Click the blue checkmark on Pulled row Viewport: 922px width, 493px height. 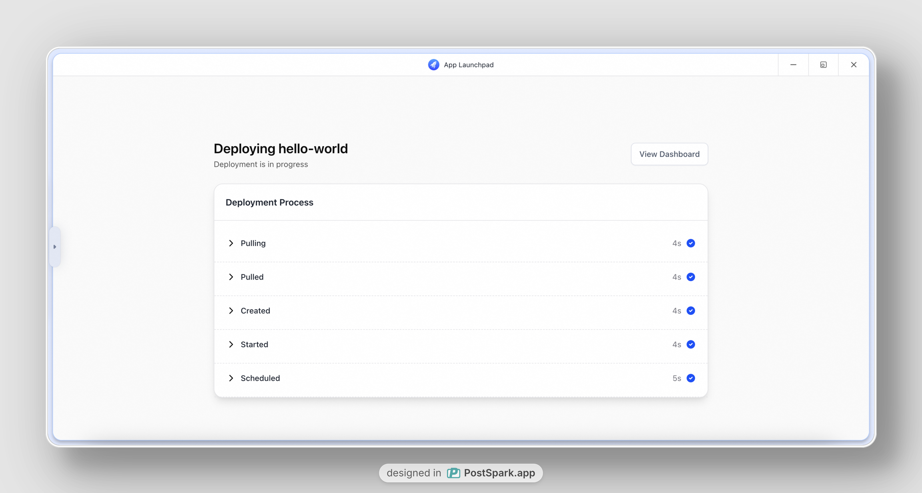click(x=691, y=277)
